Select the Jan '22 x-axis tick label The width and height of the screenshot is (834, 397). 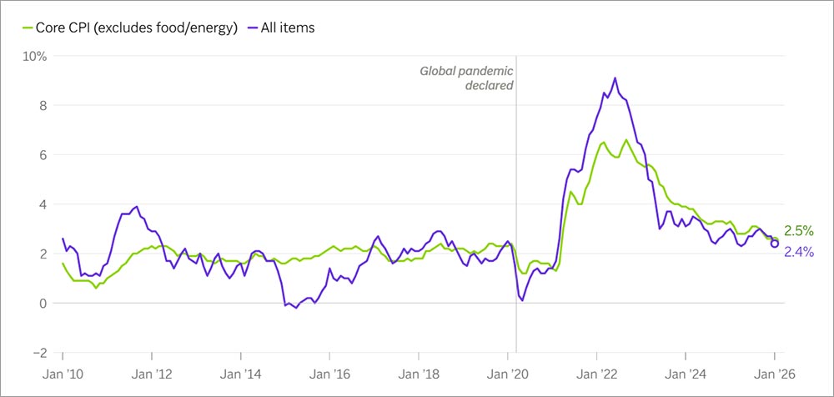597,376
